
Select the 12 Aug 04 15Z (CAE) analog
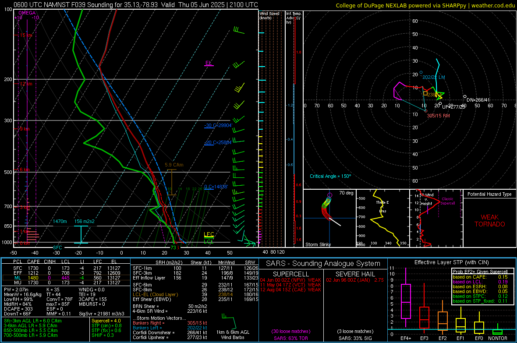click(290, 290)
